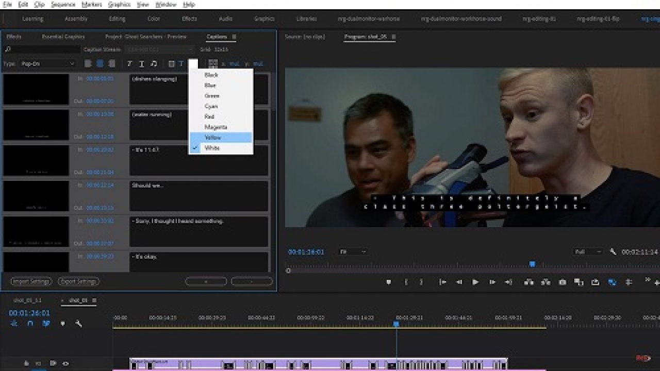
Task: Click Program monitor playhead on scrub bar
Action: click(532, 264)
